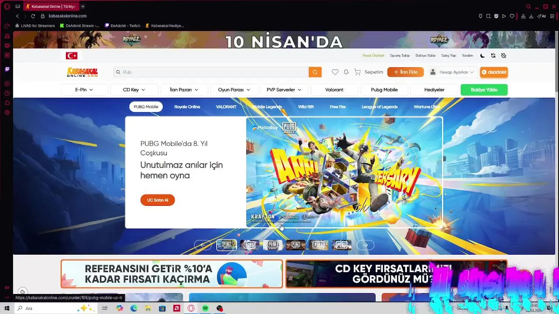Select the League of Legends slider tab
The width and height of the screenshot is (559, 314).
pyautogui.click(x=380, y=107)
